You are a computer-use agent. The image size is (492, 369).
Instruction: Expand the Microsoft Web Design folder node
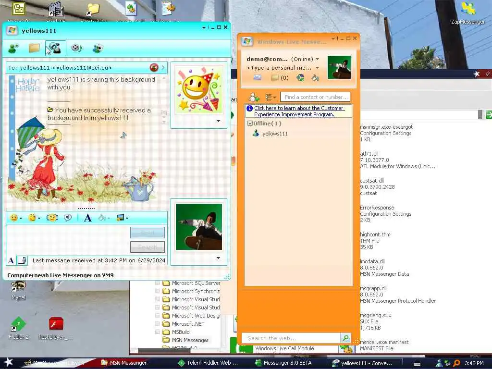[x=157, y=316]
